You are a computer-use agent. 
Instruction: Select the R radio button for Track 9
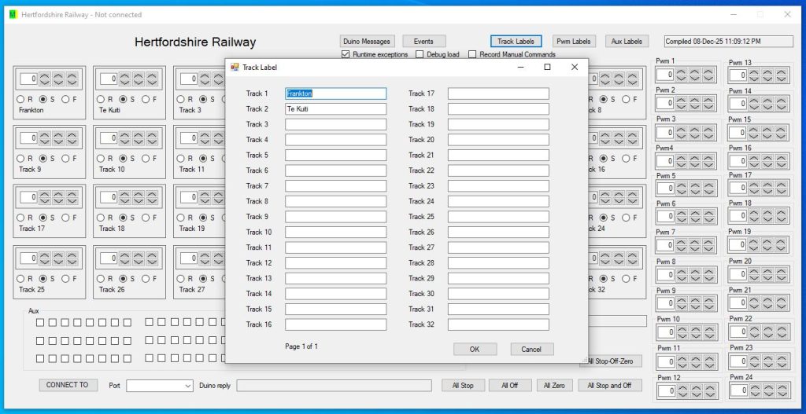[21, 158]
